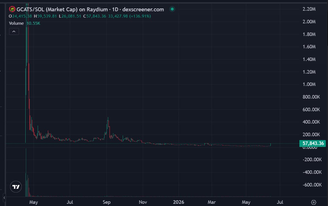Click the -400.00K price axis label
Image resolution: width=328 pixels, height=206 pixels.
(312, 172)
